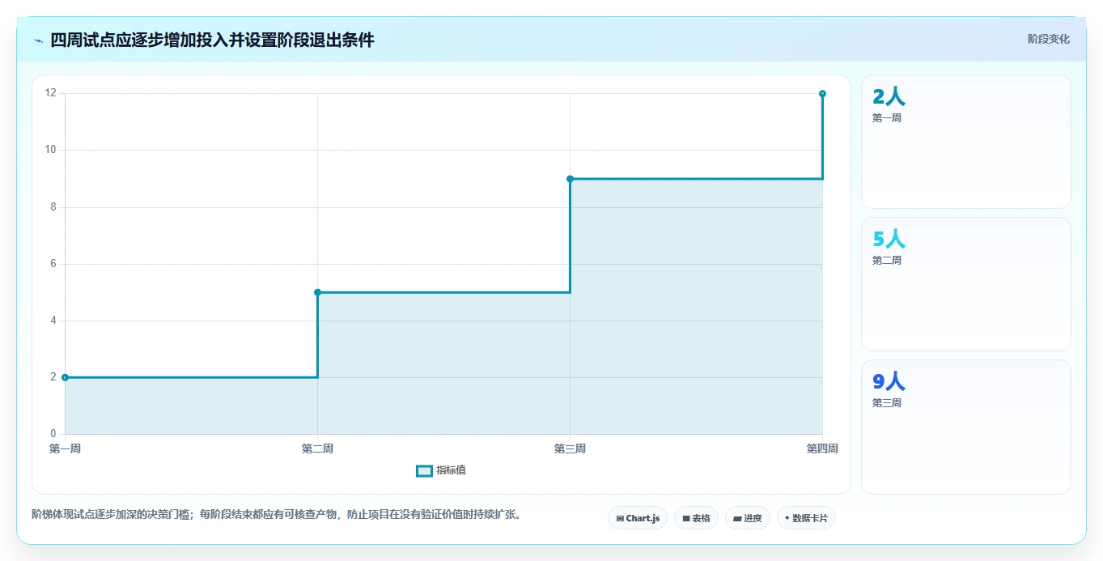Screen dimensions: 1103x561
Task: Select the 5人 第二周 card
Action: point(966,284)
